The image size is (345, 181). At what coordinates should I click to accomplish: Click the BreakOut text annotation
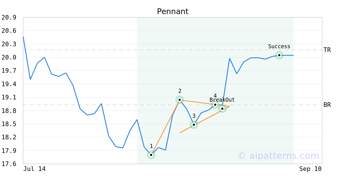[x=222, y=100]
